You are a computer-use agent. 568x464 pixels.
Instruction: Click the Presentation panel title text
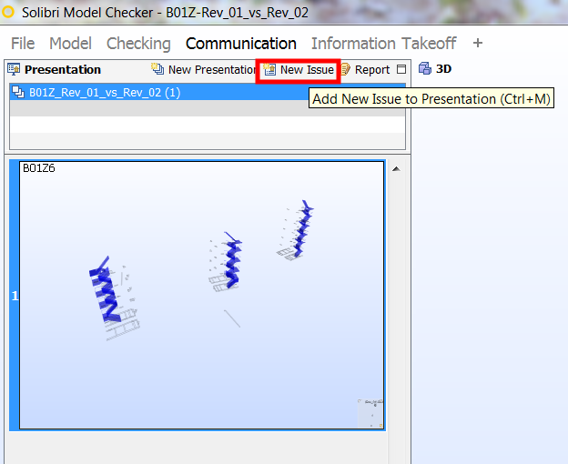coord(63,69)
